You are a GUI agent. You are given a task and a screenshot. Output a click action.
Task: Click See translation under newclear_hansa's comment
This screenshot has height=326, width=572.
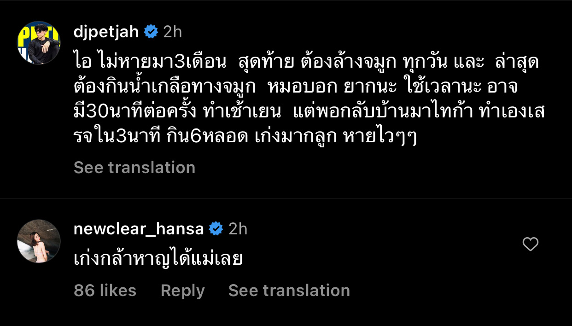pos(289,290)
